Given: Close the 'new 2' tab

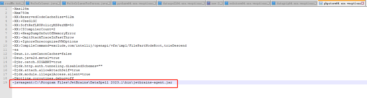Looking at the screenshot, I should pos(221,4).
